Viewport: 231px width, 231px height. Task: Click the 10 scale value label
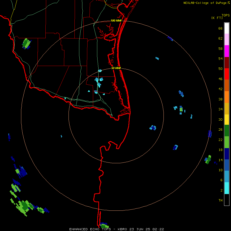pos(220,170)
